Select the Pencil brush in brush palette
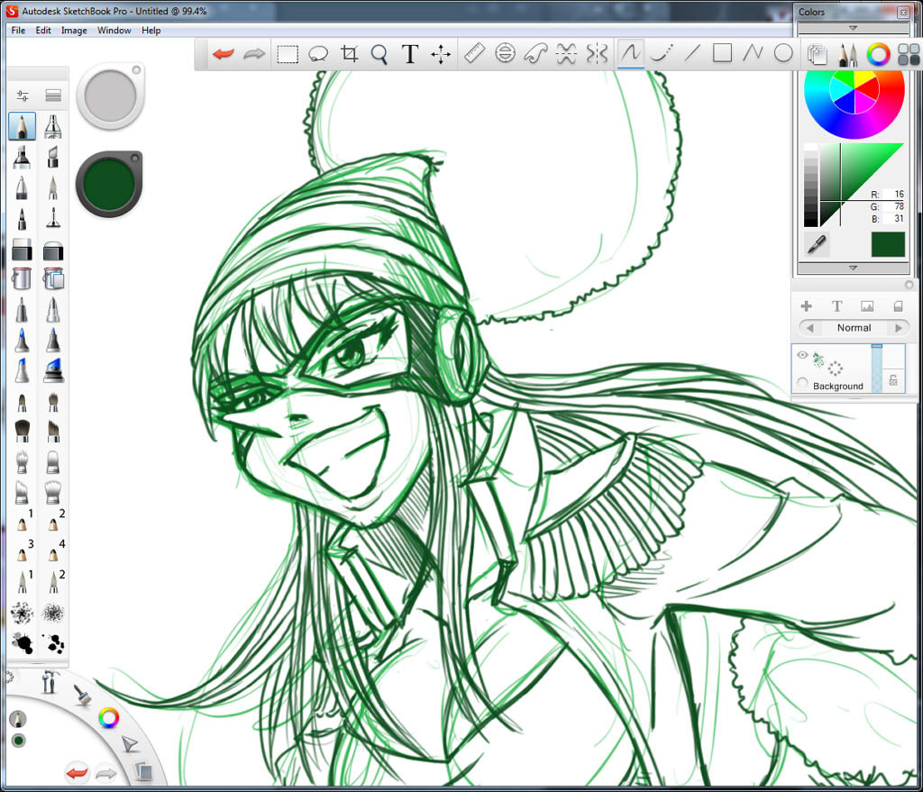The image size is (923, 792). click(22, 126)
